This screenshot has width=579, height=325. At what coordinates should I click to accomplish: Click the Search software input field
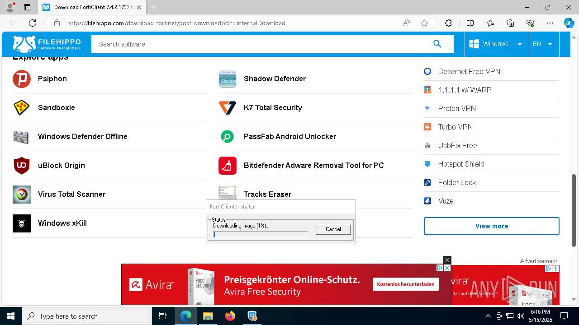pos(261,44)
